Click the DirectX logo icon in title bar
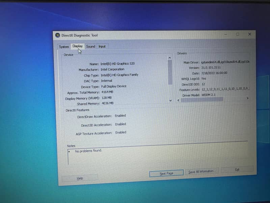 tap(58, 35)
